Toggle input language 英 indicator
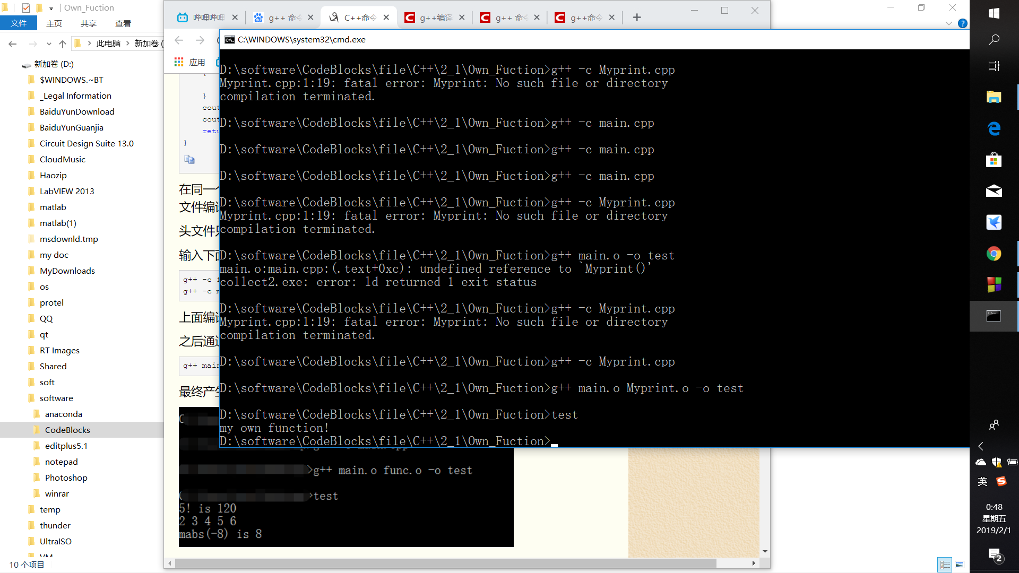Screen dimensions: 1019x573 tap(982, 481)
